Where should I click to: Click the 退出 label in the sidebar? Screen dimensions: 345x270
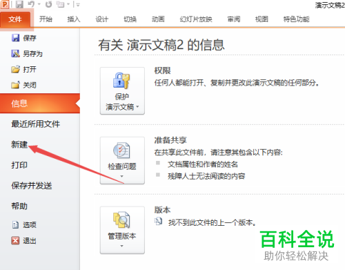tap(30, 241)
